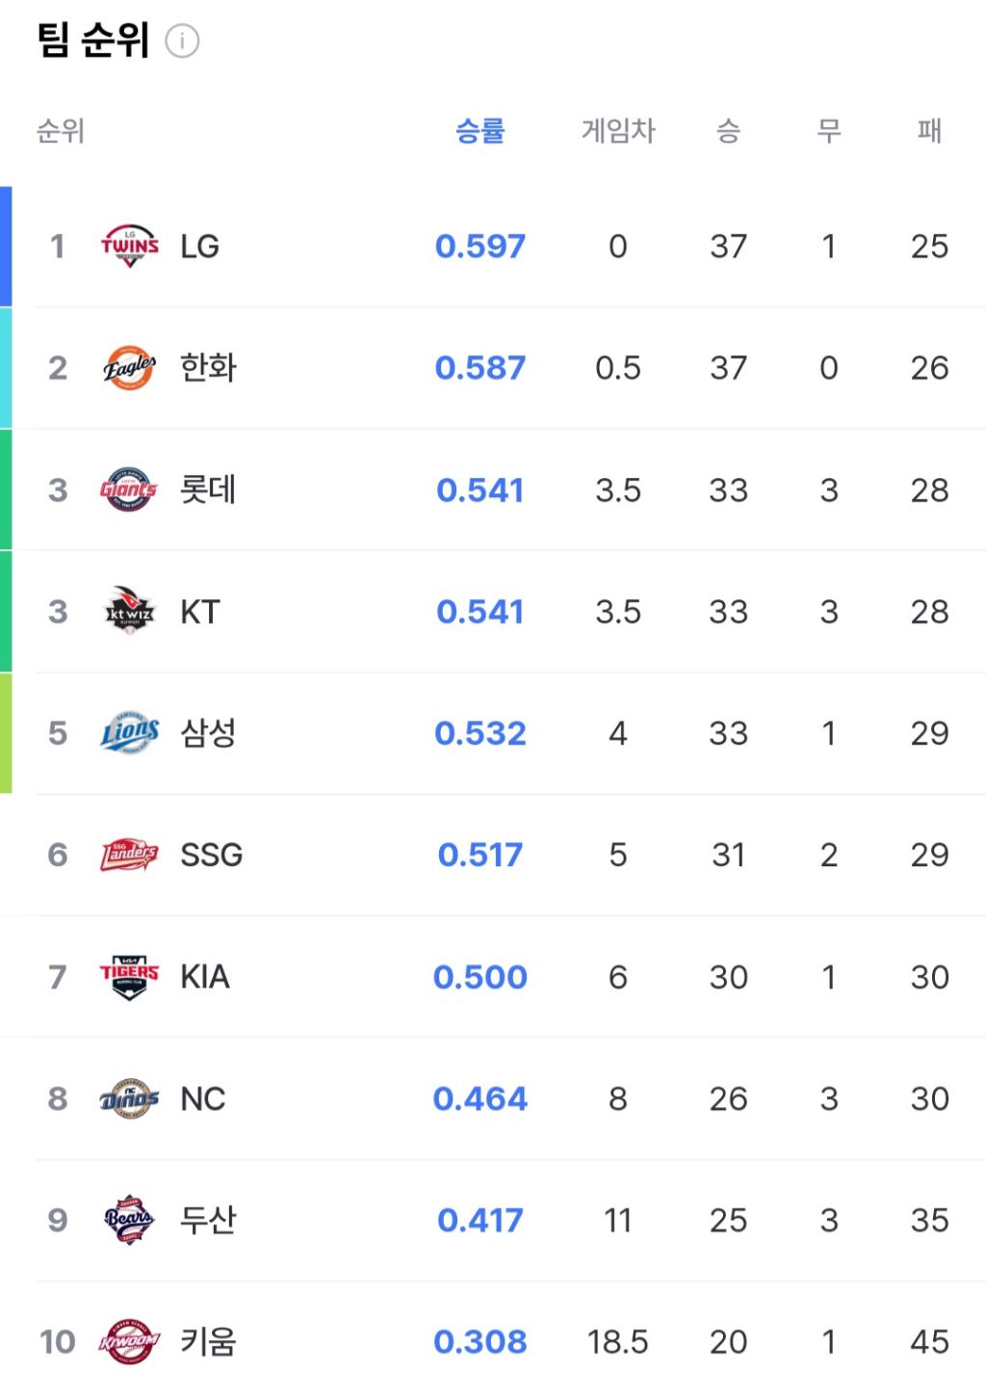Sort by the 승률 column header
Image resolution: width=986 pixels, height=1397 pixels.
[x=480, y=131]
